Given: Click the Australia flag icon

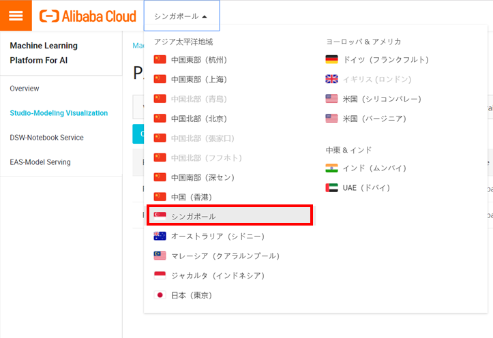Looking at the screenshot, I should coord(160,236).
